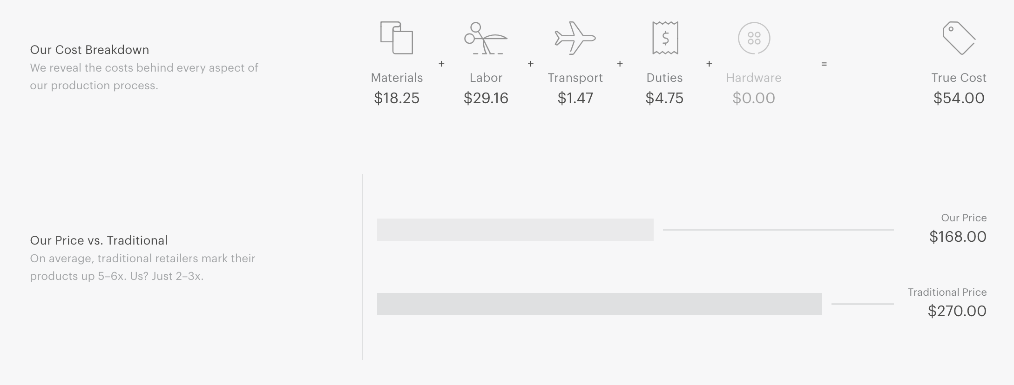1014x385 pixels.
Task: Click the Hardware button icon
Action: tap(754, 38)
